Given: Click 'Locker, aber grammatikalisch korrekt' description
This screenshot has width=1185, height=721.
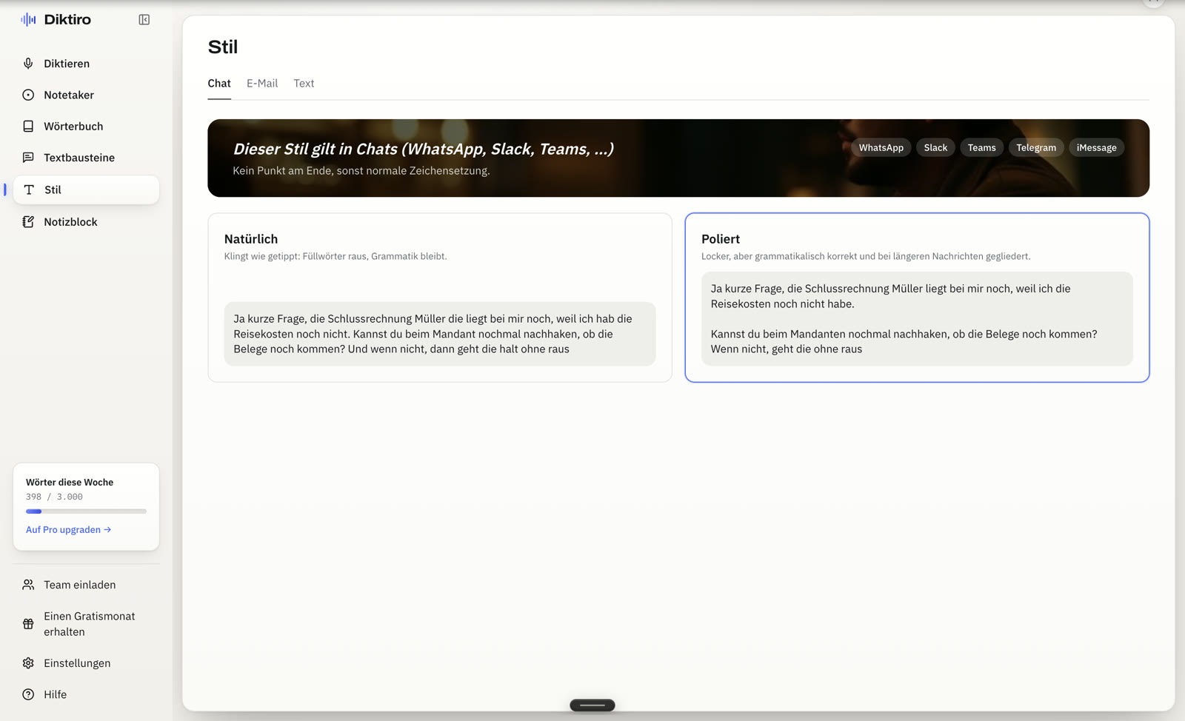Looking at the screenshot, I should [x=866, y=256].
